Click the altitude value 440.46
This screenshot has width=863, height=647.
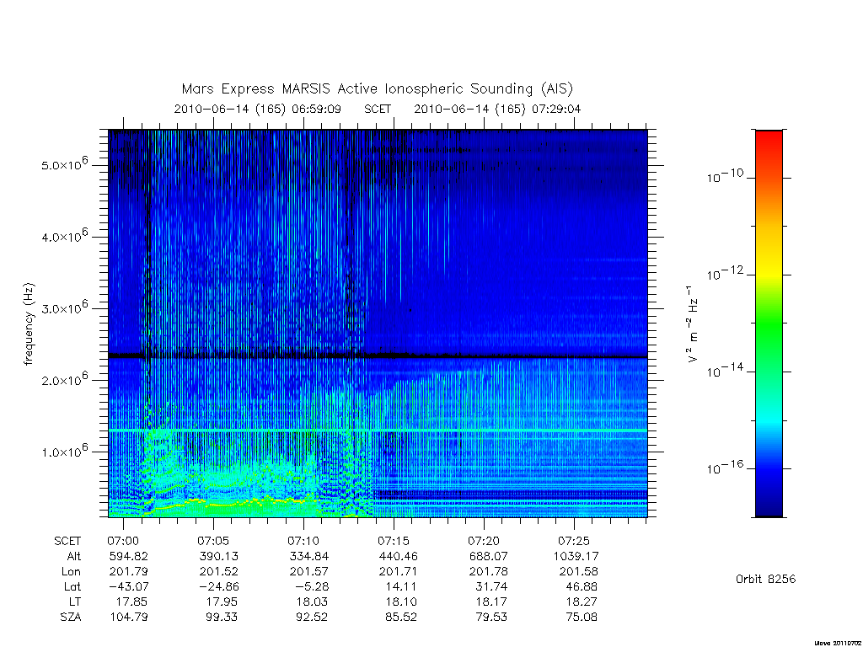click(399, 556)
